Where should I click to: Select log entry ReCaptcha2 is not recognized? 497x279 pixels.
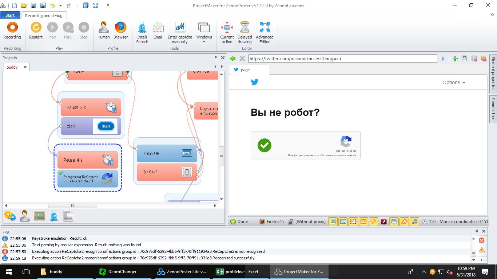[236, 251]
